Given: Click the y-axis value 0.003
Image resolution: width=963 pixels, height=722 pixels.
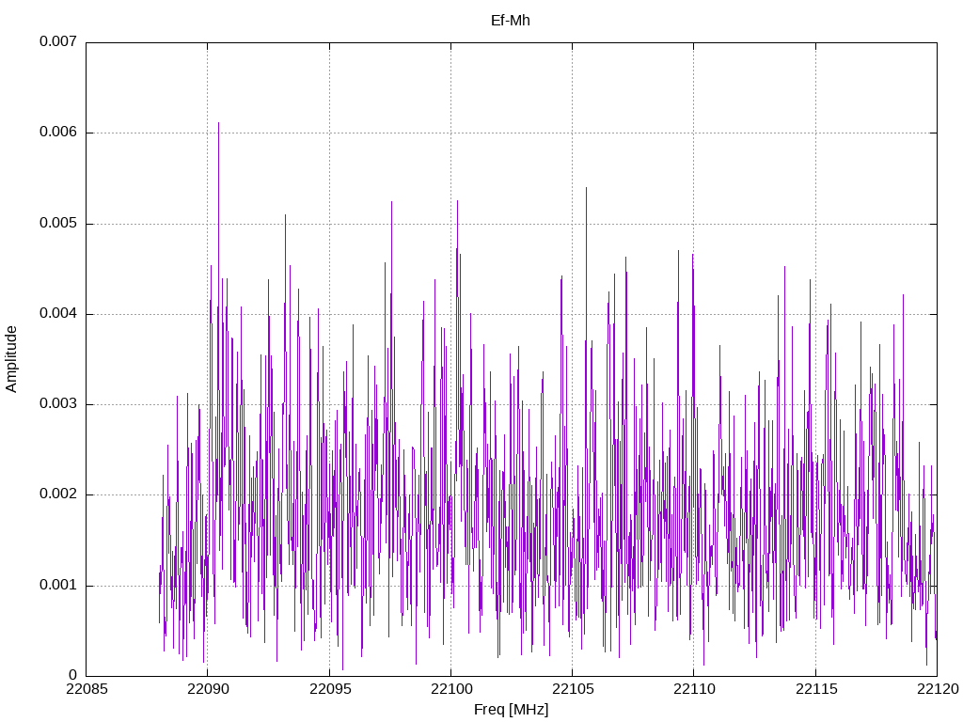Looking at the screenshot, I should 58,403.
